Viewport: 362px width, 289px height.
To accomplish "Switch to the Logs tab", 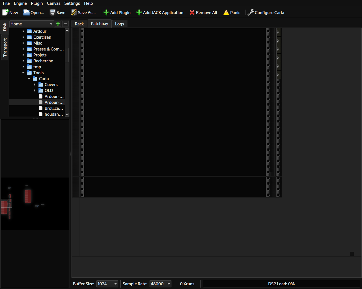I will pyautogui.click(x=119, y=24).
